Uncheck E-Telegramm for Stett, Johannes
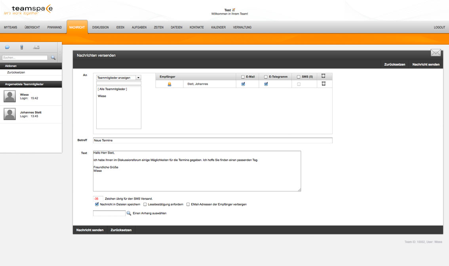This screenshot has height=266, width=449. pos(266,84)
